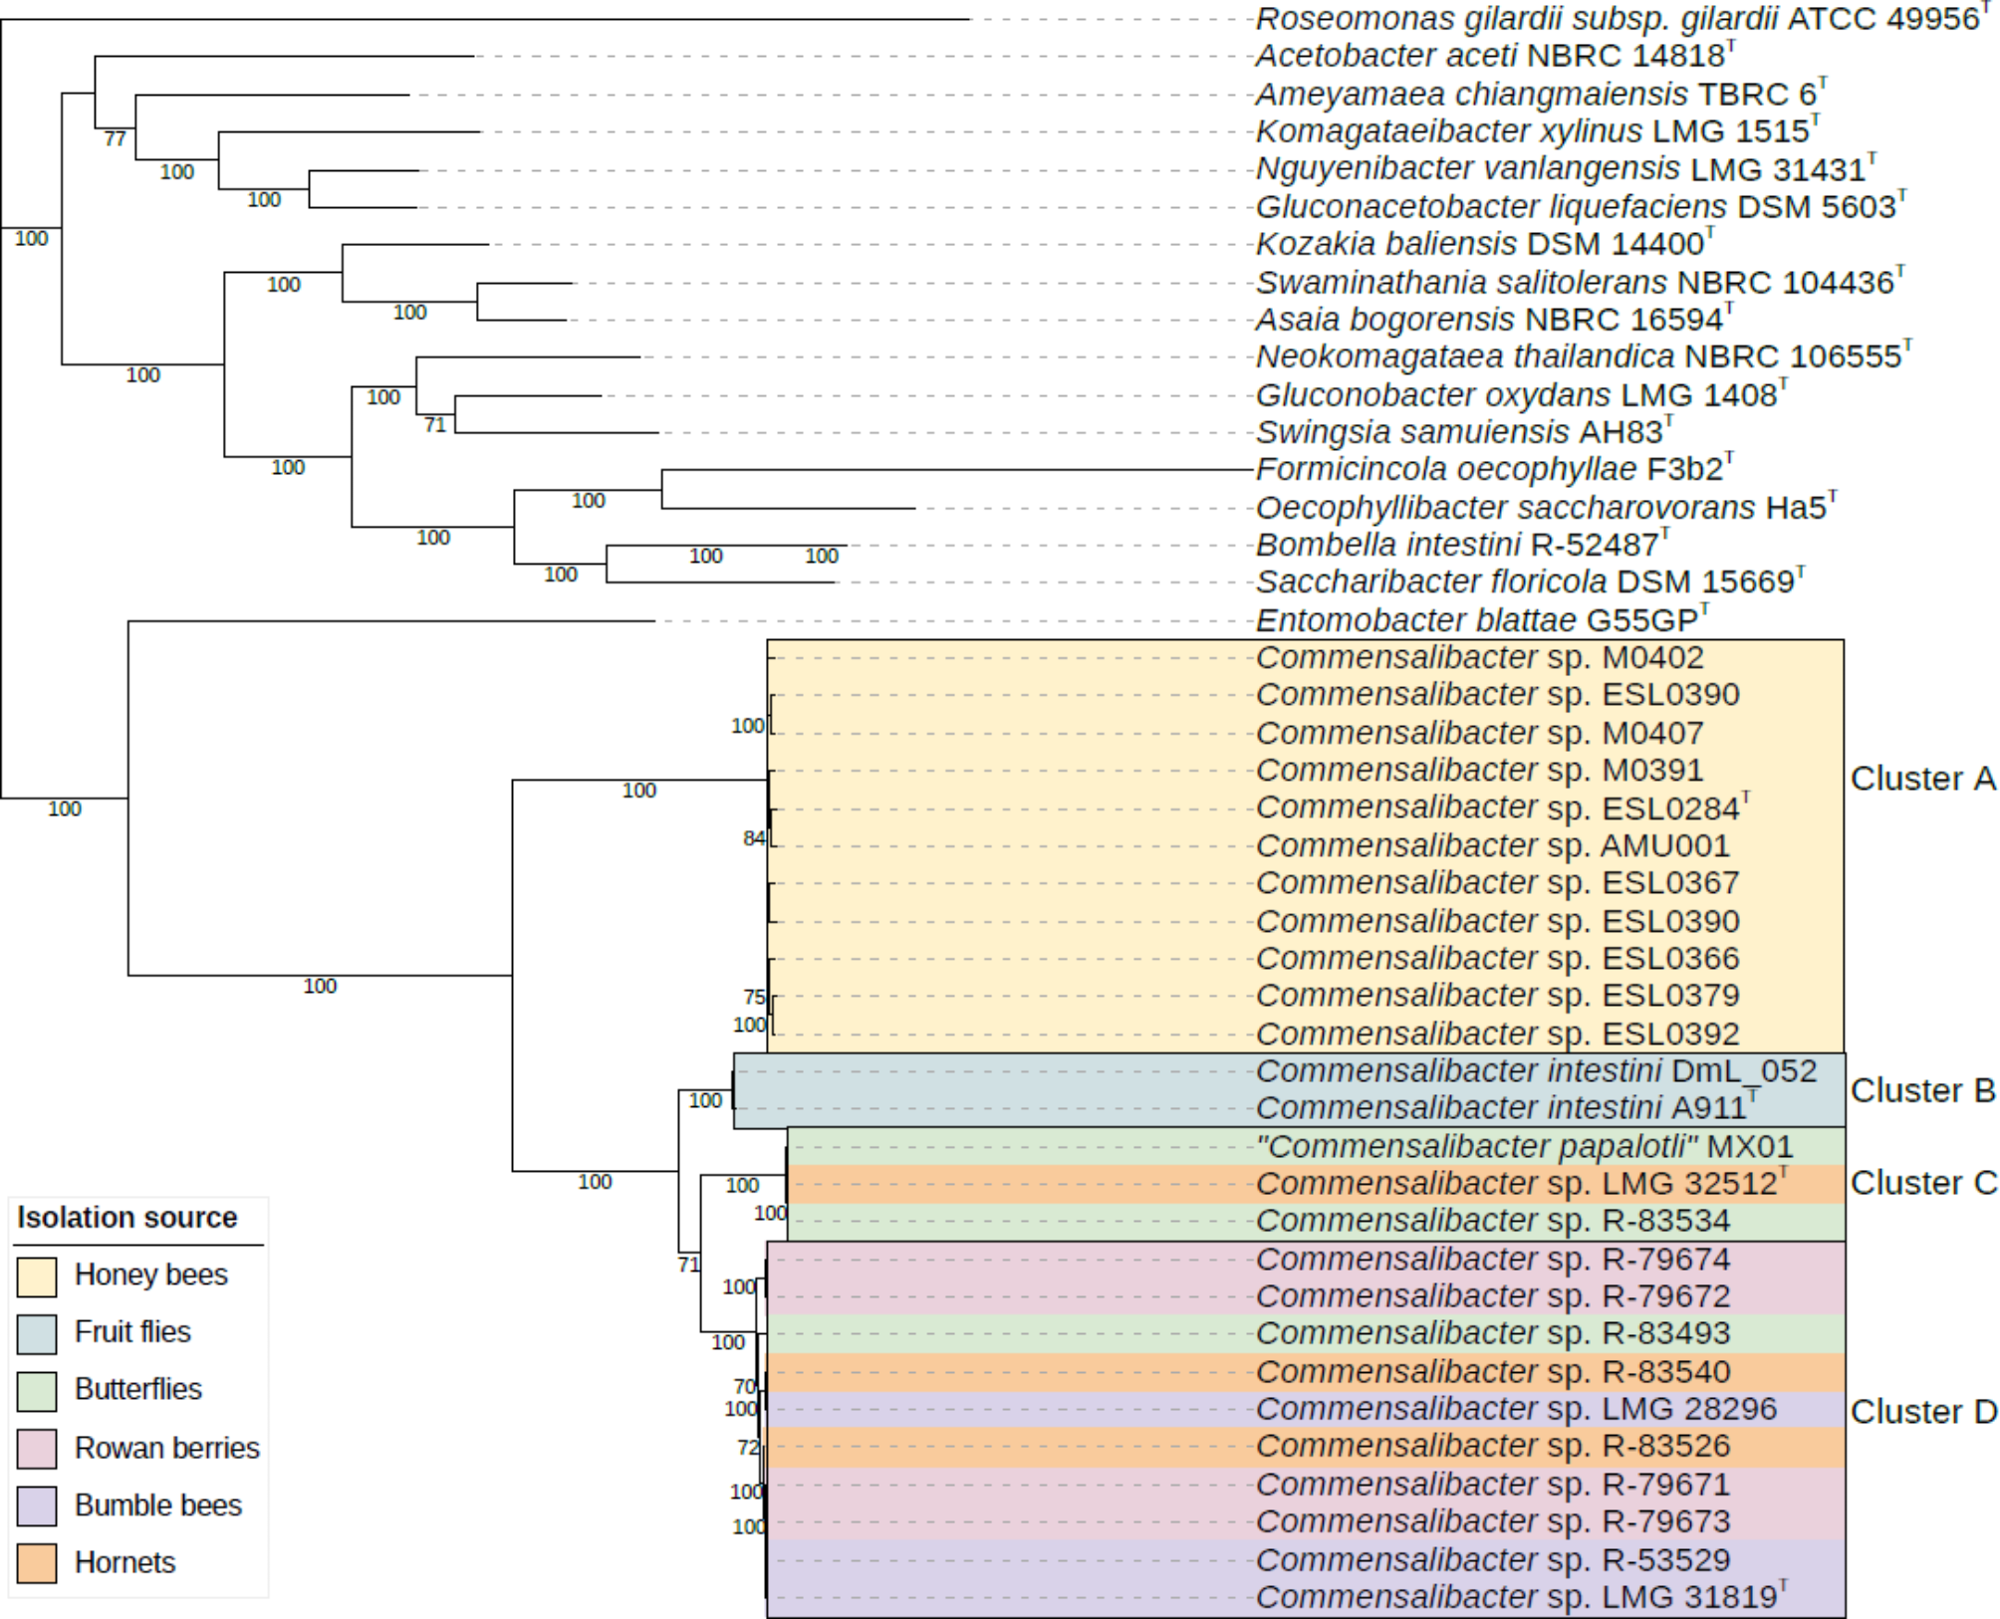Click the Commensalibacter sp. ESL0379 label
Image resolution: width=2000 pixels, height=1619 pixels.
[x=1498, y=995]
